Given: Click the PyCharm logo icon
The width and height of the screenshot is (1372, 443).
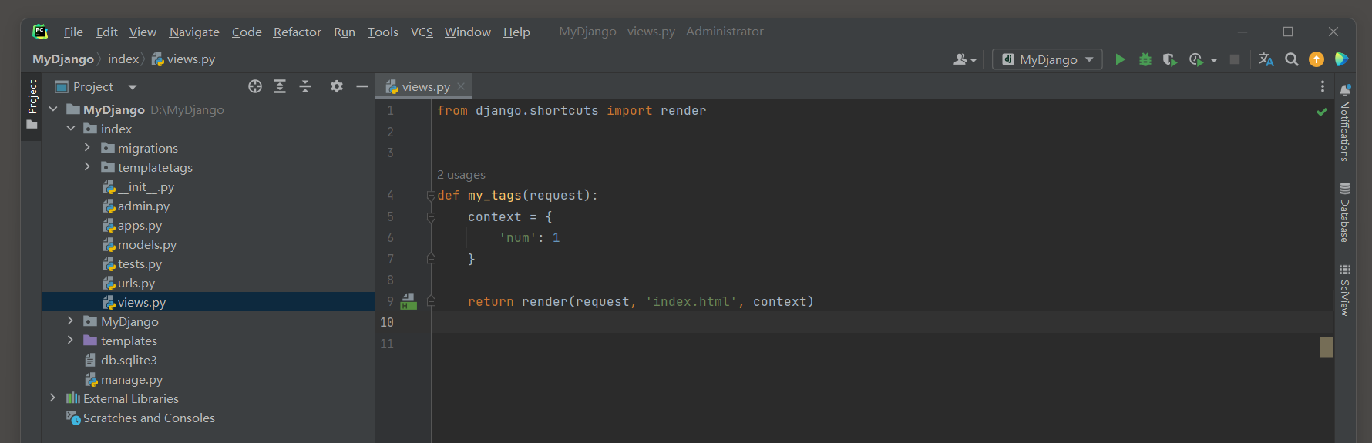Looking at the screenshot, I should coord(40,32).
